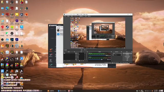Viewport: 164px width, 92px height.
Task: Adjust transition duration stepper arrows
Action: click(x=121, y=55)
